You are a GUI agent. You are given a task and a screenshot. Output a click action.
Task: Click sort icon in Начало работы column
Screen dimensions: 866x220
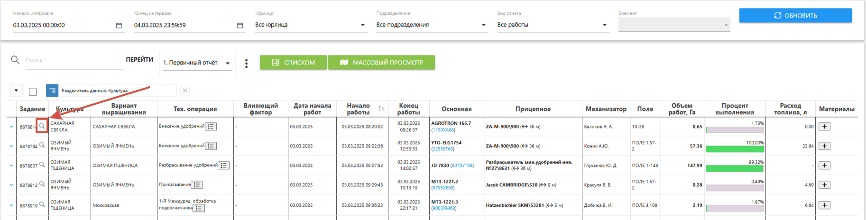381,109
